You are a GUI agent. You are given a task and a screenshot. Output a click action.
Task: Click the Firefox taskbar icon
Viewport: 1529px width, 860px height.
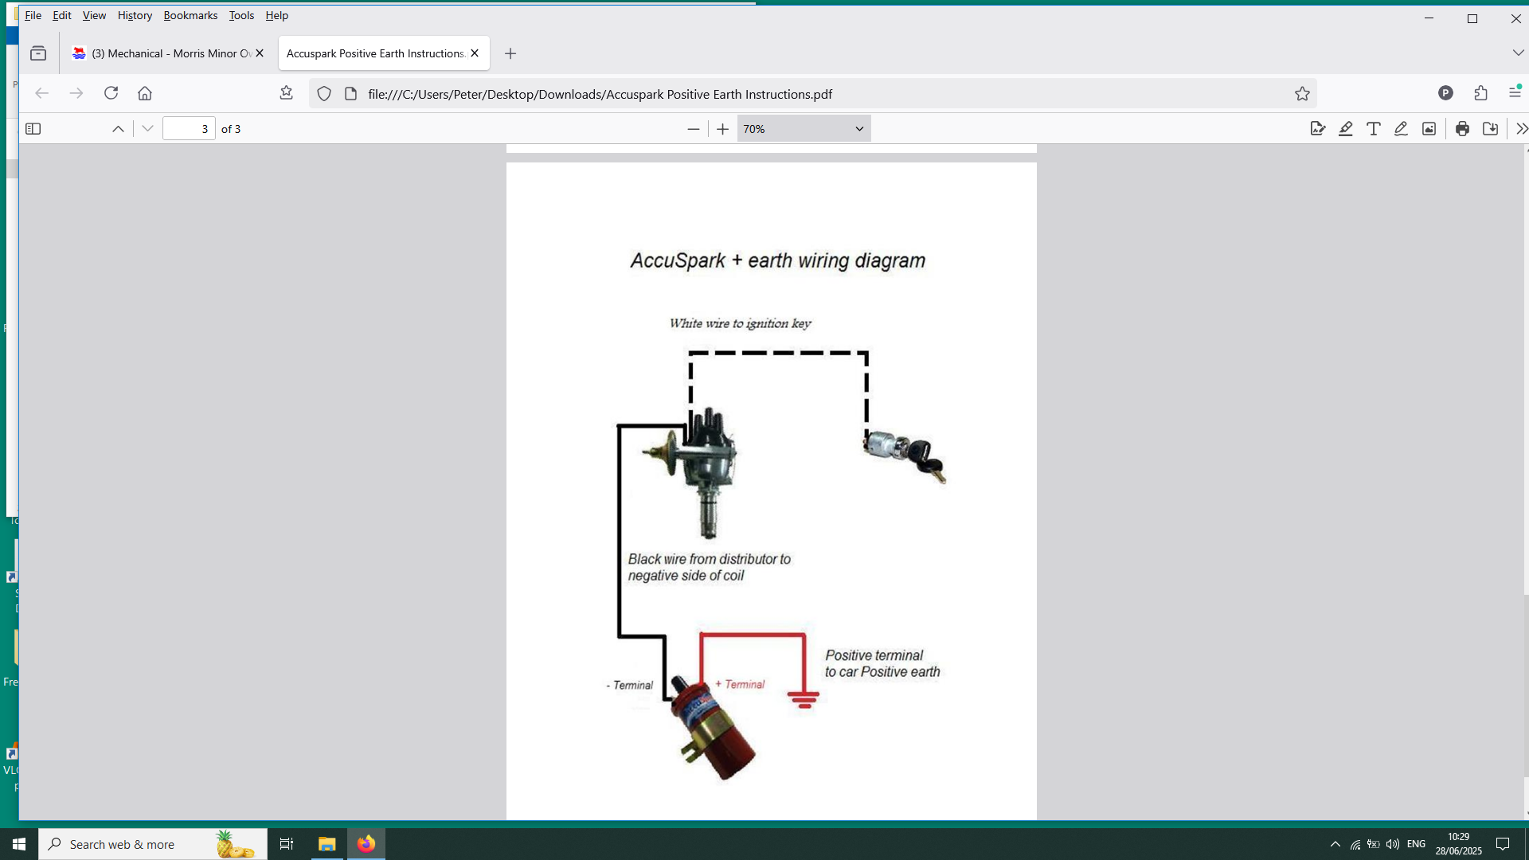point(366,844)
